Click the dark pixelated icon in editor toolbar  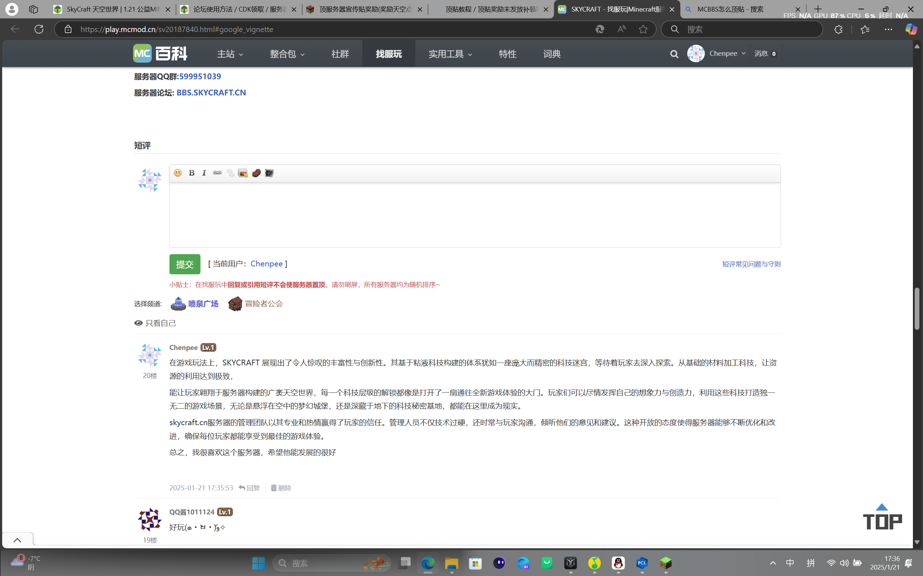pos(269,173)
